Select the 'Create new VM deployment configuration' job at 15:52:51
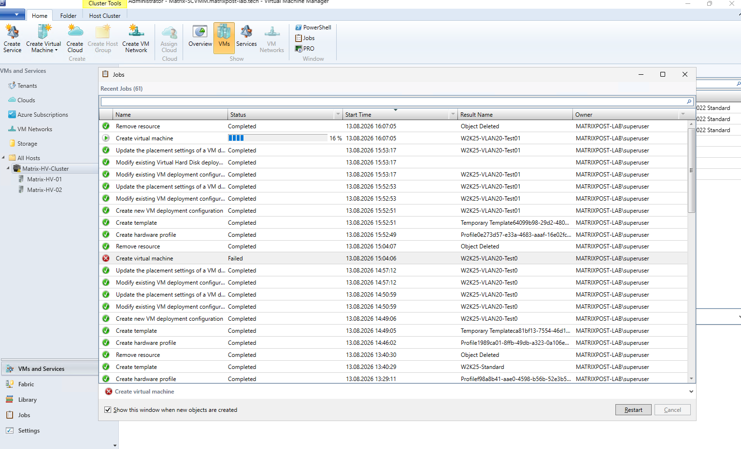Screen dimensions: 741x449 point(393,211)
